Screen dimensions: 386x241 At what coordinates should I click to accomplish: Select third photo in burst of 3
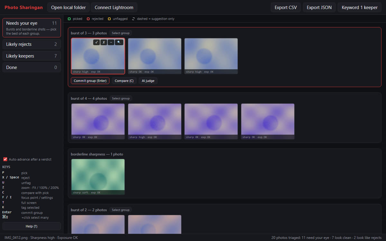click(x=211, y=56)
